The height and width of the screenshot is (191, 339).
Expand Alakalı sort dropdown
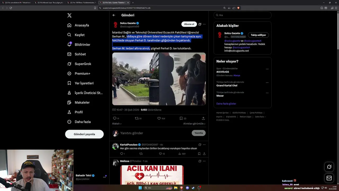click(117, 124)
